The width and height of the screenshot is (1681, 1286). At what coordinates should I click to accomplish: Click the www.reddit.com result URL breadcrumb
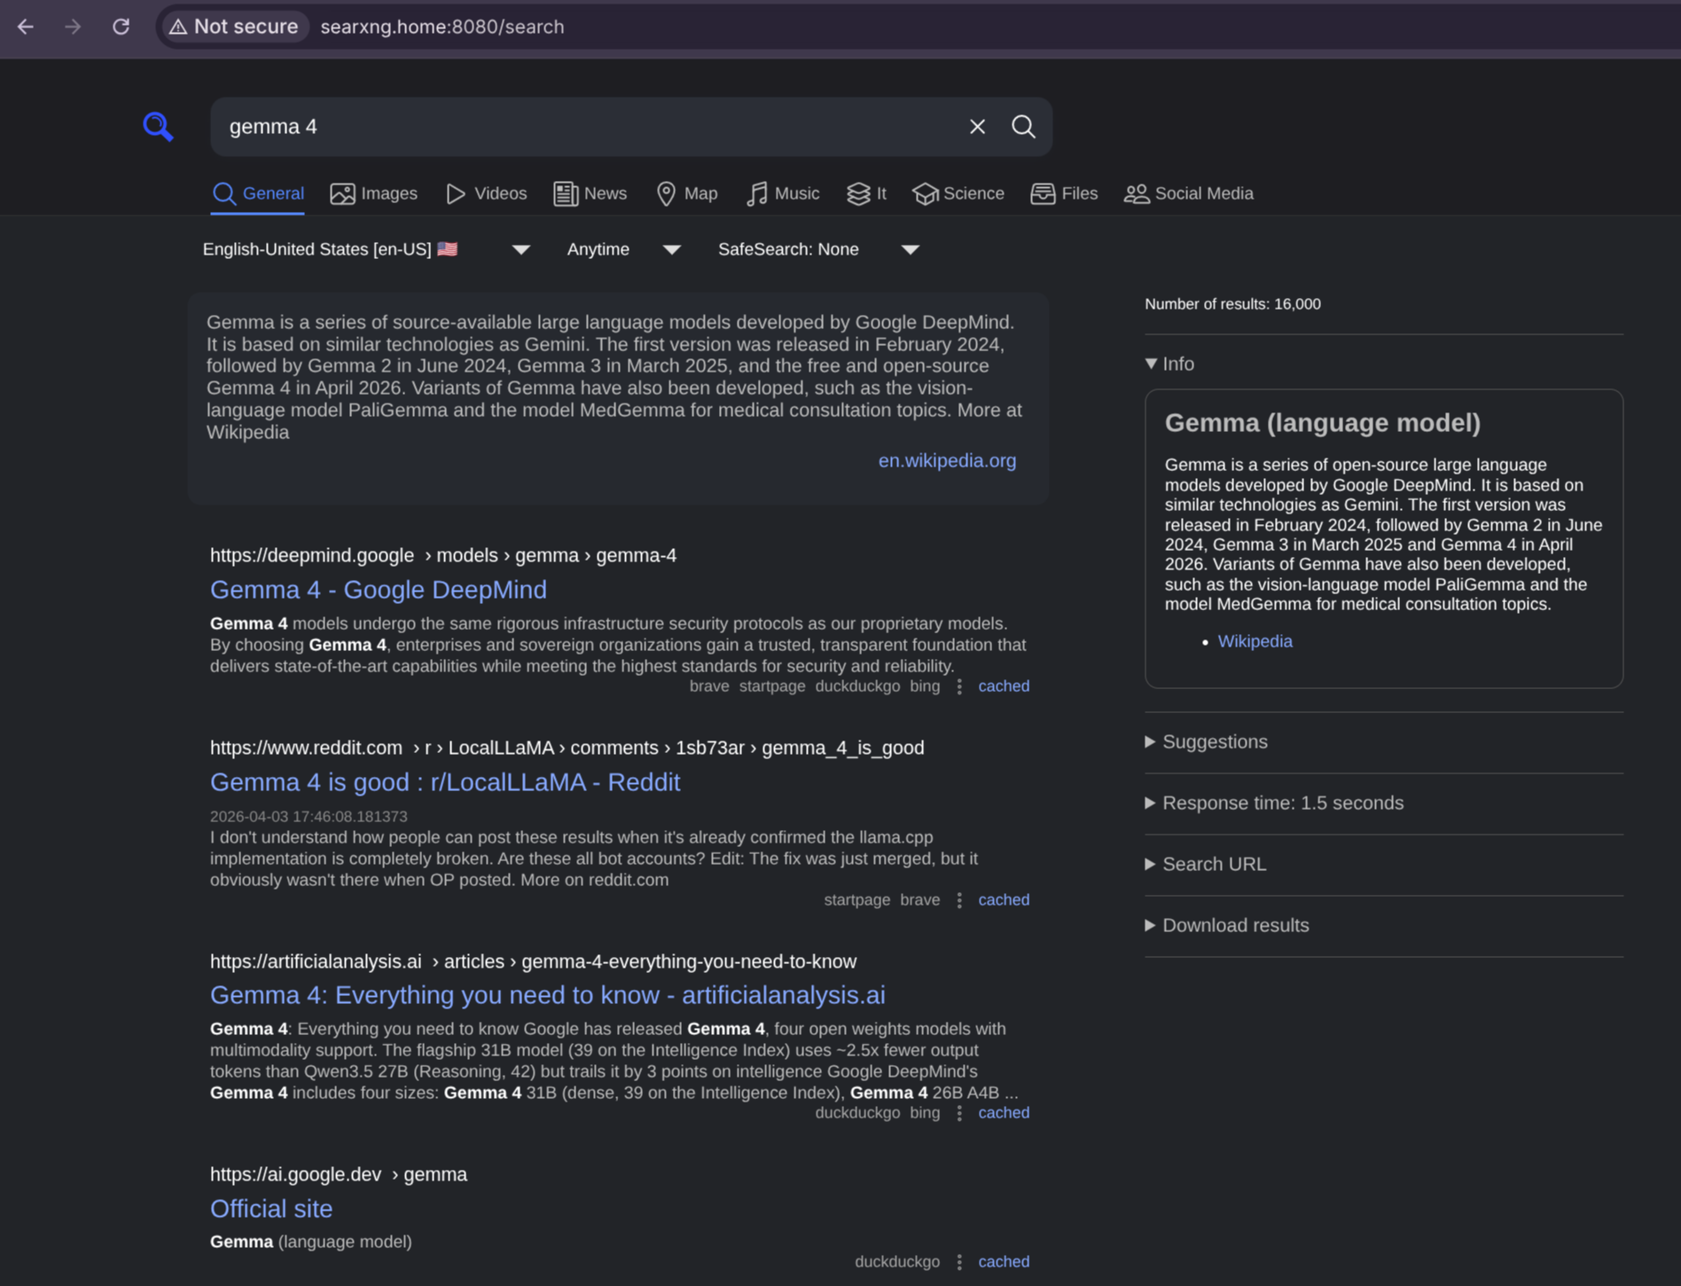tap(567, 748)
